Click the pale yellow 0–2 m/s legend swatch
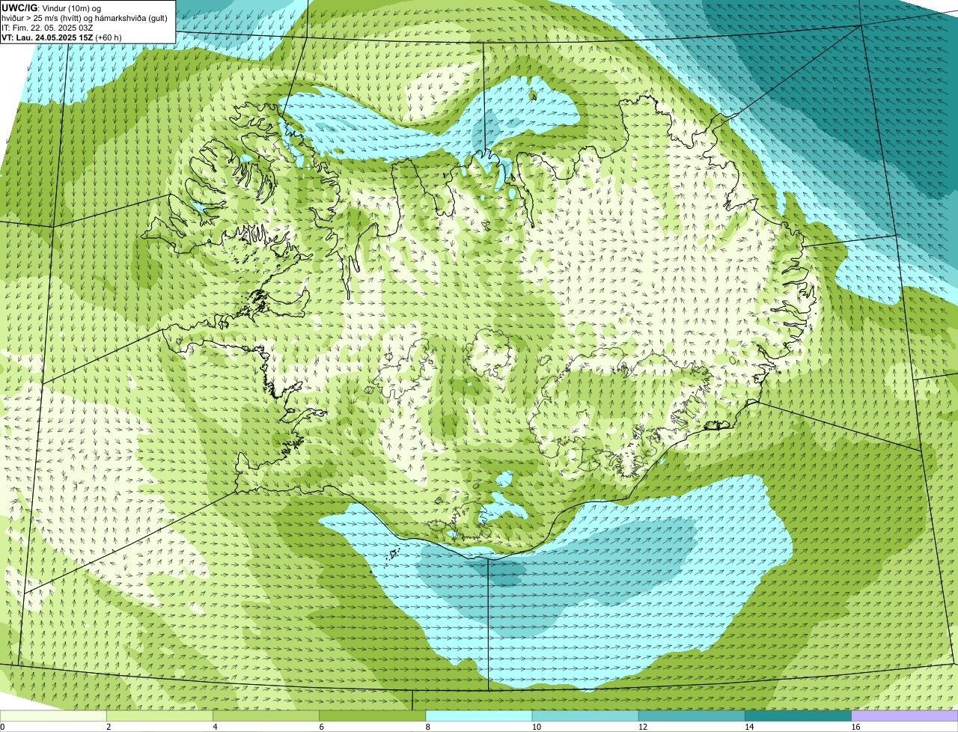Viewport: 958px width, 732px height. pyautogui.click(x=53, y=716)
